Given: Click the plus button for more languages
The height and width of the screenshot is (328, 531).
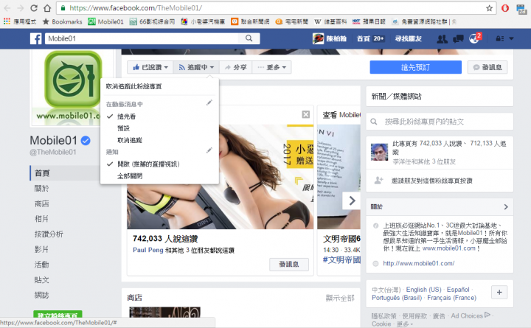Looking at the screenshot, I should [499, 293].
